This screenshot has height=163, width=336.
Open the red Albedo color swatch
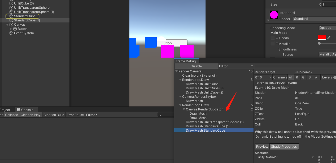click(x=322, y=38)
